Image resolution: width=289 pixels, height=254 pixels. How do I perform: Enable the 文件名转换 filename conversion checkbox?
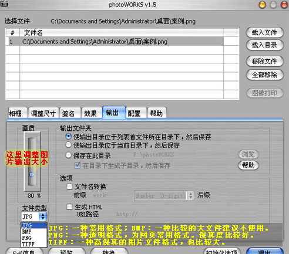(x=69, y=187)
